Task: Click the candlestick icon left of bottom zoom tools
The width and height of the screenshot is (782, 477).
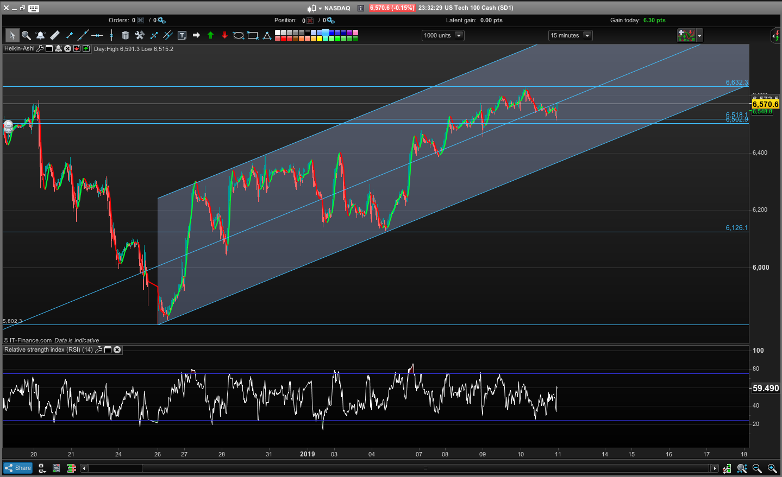Action: coord(727,468)
